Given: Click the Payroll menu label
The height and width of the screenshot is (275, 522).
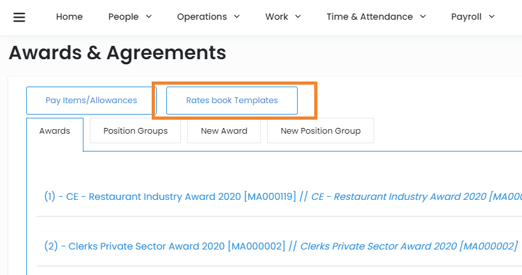Looking at the screenshot, I should (x=466, y=17).
